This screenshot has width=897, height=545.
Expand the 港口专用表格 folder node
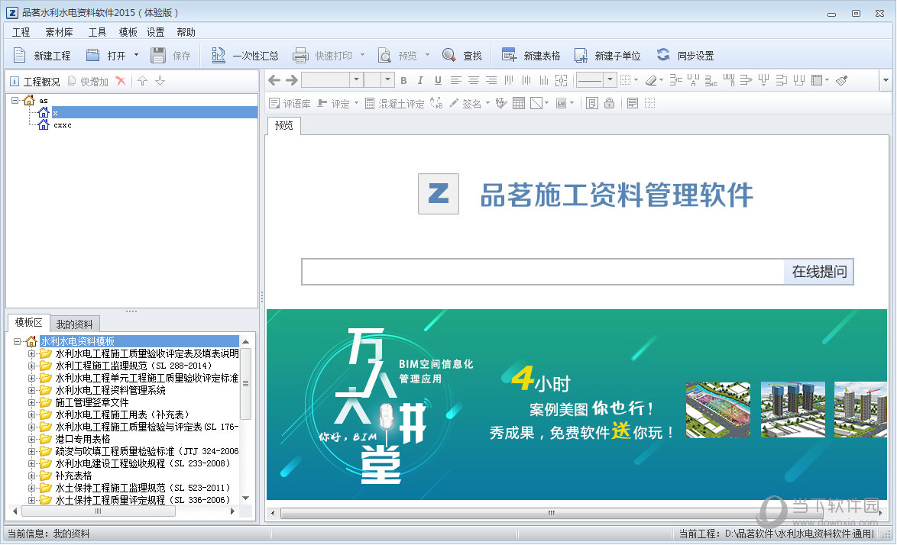(32, 439)
